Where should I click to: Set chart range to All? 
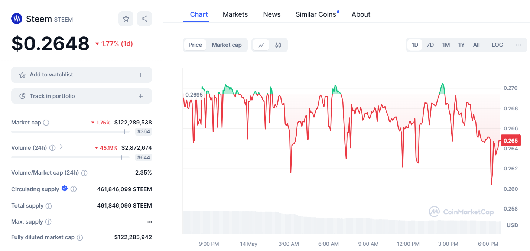[x=477, y=45]
